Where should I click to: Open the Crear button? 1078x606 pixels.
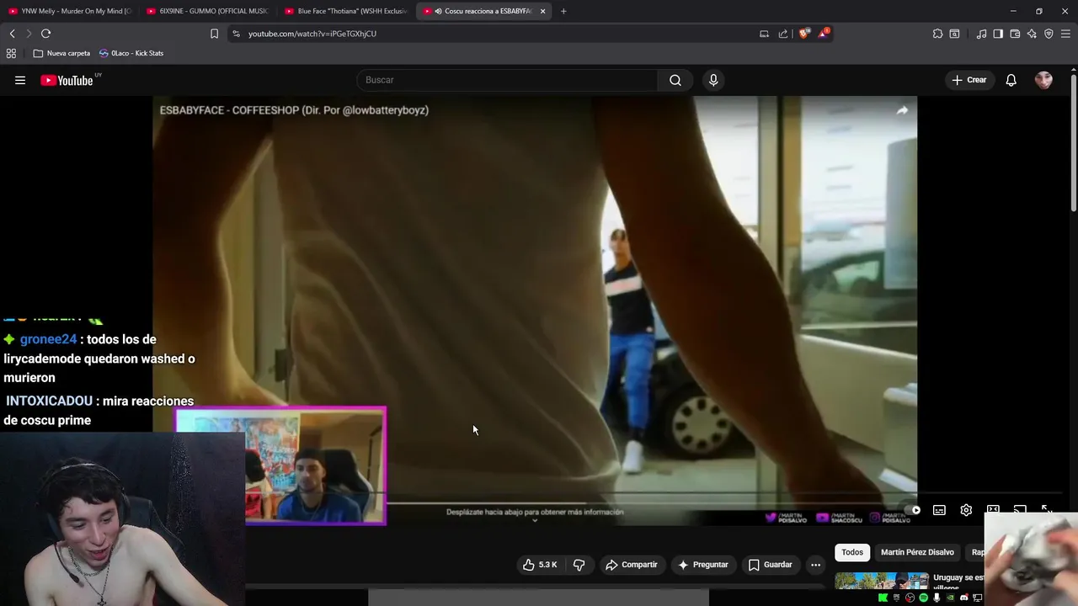[969, 80]
